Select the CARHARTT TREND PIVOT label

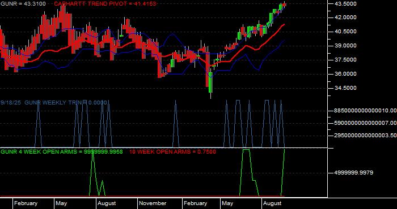pyautogui.click(x=105, y=3)
